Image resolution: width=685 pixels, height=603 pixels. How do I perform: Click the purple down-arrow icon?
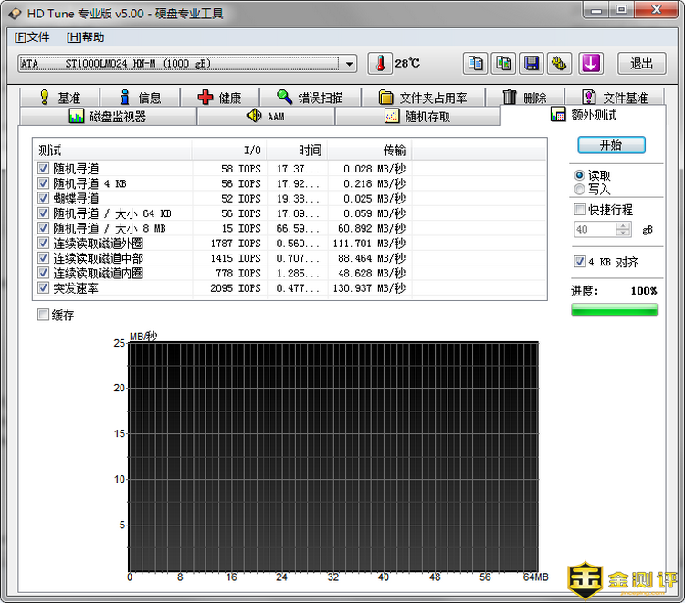pyautogui.click(x=592, y=63)
